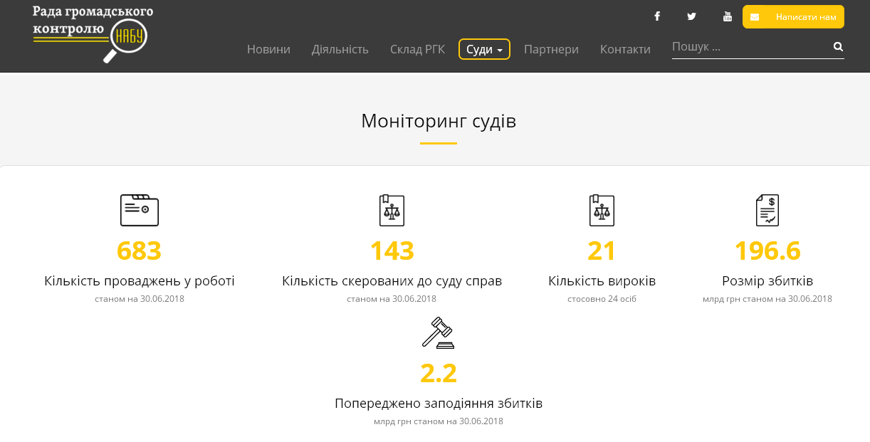This screenshot has height=442, width=870.
Task: Click the search magnifier icon
Action: tap(838, 47)
